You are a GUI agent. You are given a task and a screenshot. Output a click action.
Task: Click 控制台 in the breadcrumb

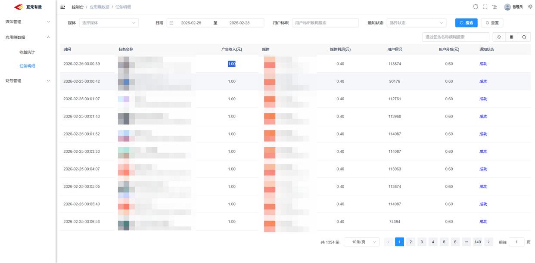78,7
